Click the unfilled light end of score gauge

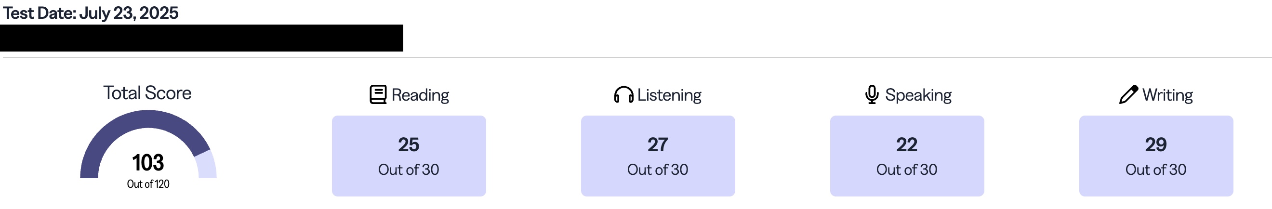coord(206,166)
